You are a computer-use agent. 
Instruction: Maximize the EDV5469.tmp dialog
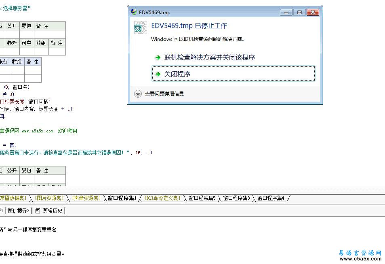pyautogui.click(x=299, y=12)
